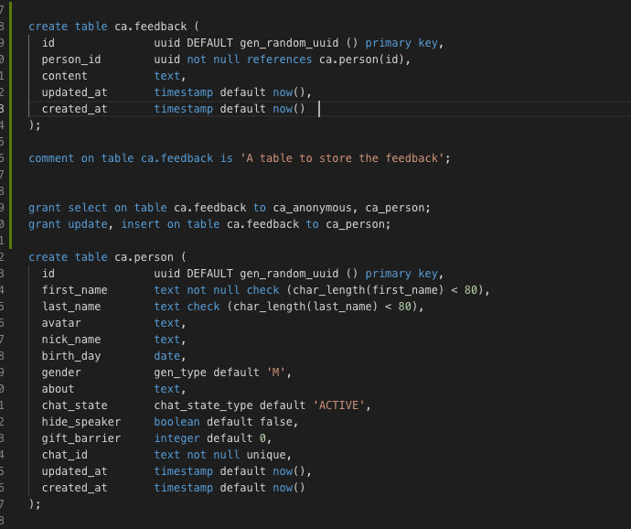Click the 'ACTIVE' chat_state default string
This screenshot has height=529, width=631.
(339, 405)
